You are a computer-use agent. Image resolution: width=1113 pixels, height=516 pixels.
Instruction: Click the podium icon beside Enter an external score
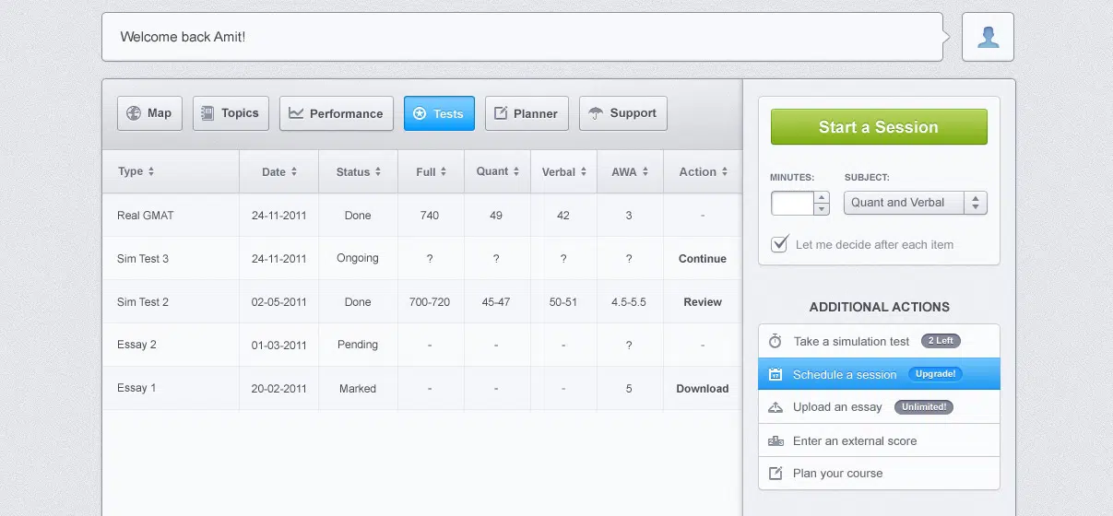pos(776,440)
